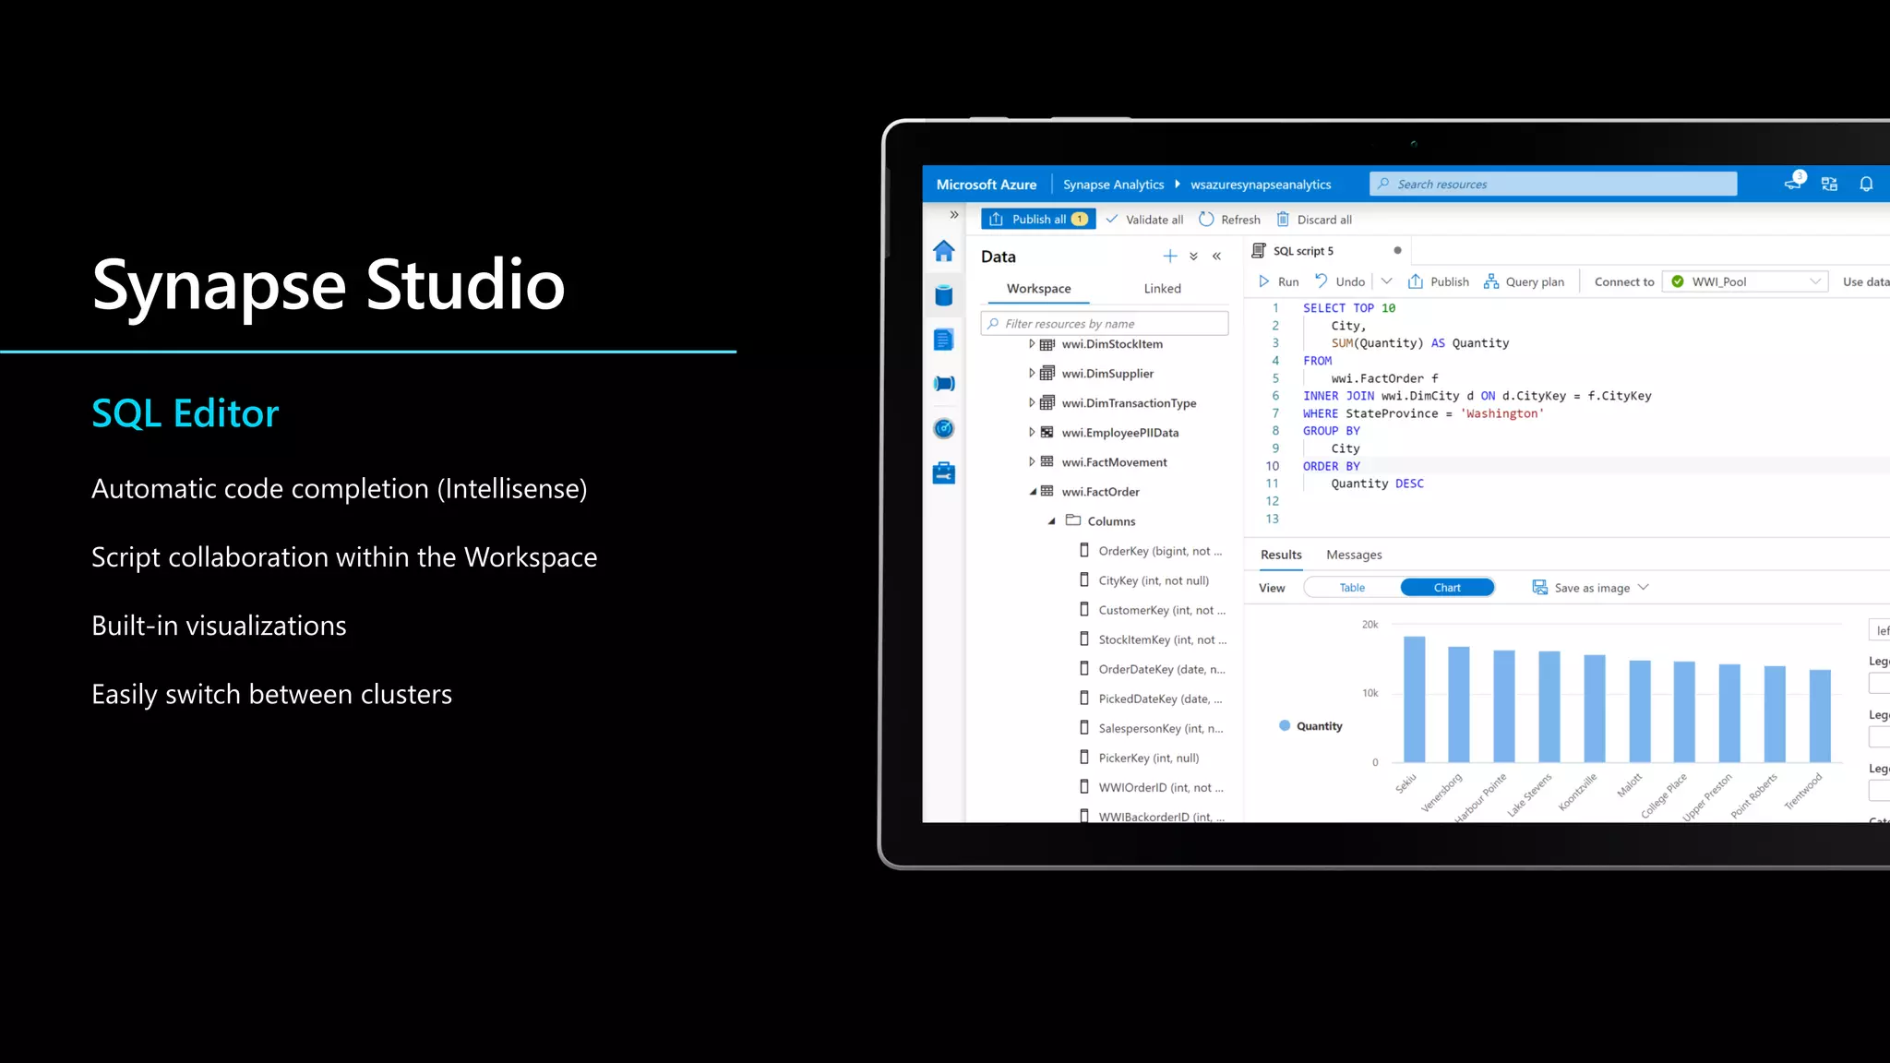Toggle view to Table
Screen dimensions: 1890x1063
click(x=1352, y=588)
